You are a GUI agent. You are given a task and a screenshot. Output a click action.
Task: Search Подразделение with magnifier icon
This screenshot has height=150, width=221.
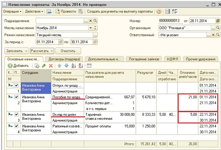(x=95, y=21)
